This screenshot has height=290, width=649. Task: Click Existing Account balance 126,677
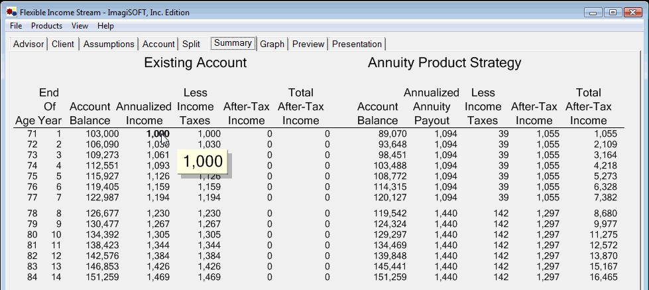[102, 214]
